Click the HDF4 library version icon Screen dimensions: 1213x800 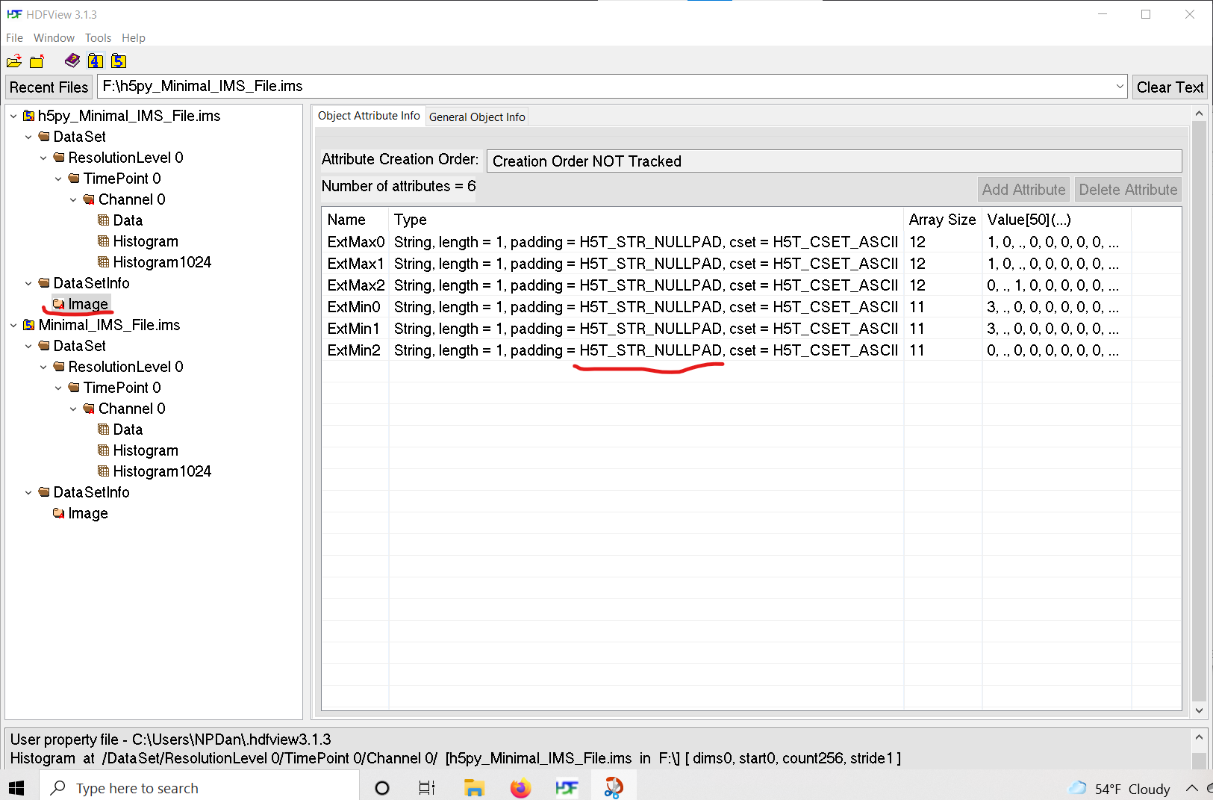(96, 61)
